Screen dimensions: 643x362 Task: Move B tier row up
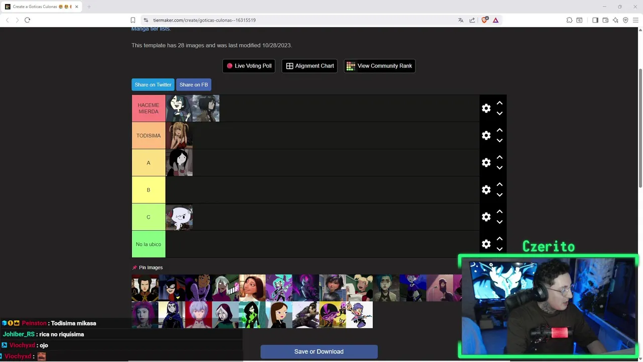(499, 184)
